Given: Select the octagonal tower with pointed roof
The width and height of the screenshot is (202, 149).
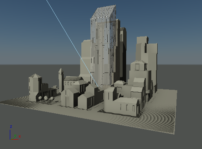Looking at the screenshot, I should tap(34, 87).
